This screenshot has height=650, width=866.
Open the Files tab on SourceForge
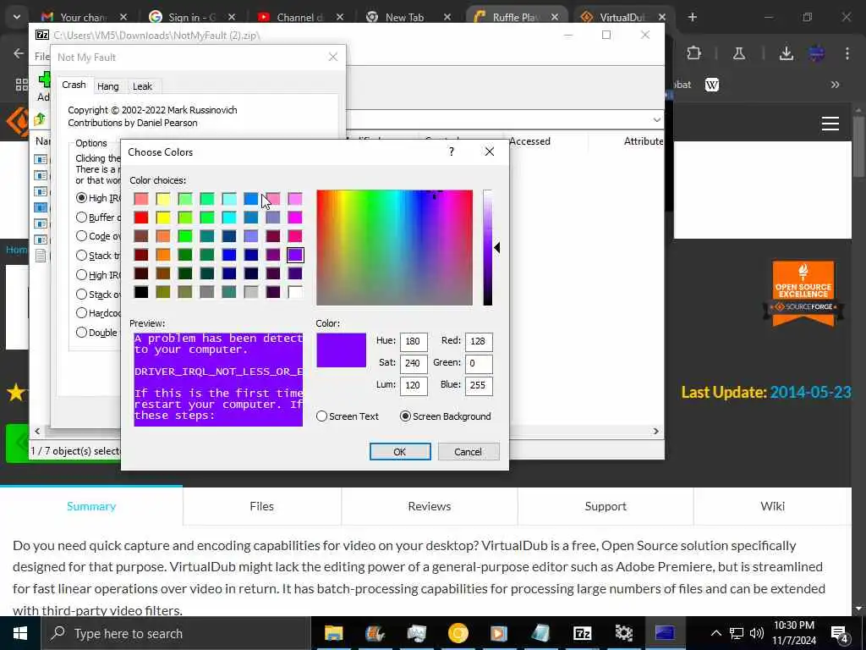click(262, 506)
